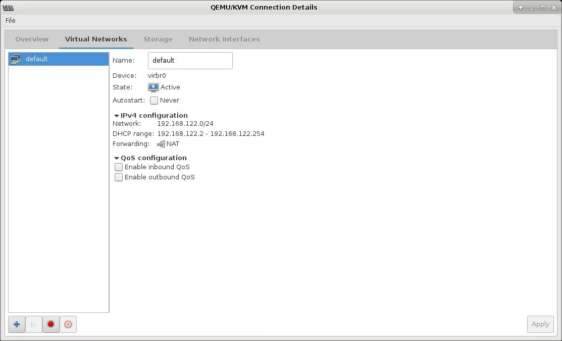Click the window title QEMU/KVM Connection Details

(x=264, y=8)
